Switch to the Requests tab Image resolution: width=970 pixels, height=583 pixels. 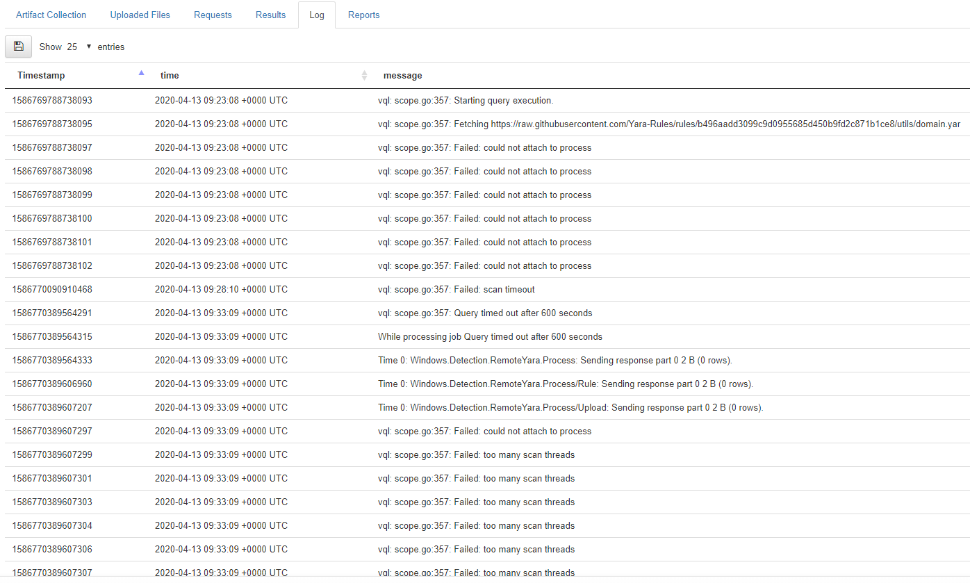pyautogui.click(x=213, y=15)
